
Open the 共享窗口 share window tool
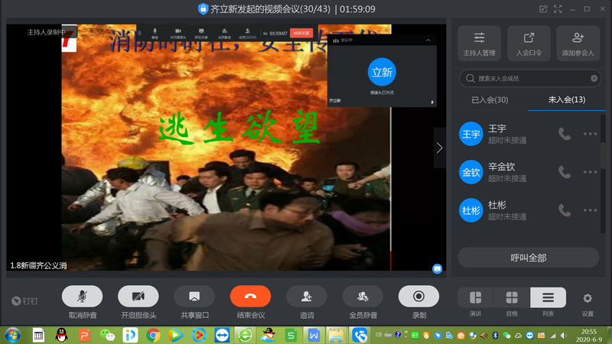point(194,297)
